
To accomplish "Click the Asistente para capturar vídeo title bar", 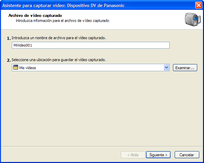I will pos(84,5).
